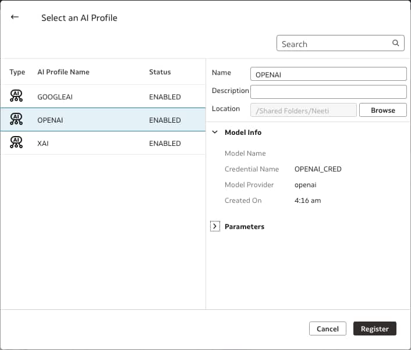Click the Location path field
This screenshot has height=350, width=411.
pyautogui.click(x=303, y=110)
